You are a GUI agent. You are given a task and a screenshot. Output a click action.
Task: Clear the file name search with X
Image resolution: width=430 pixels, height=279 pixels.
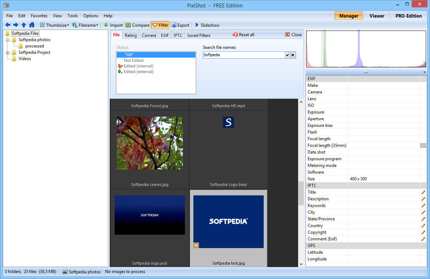click(293, 55)
